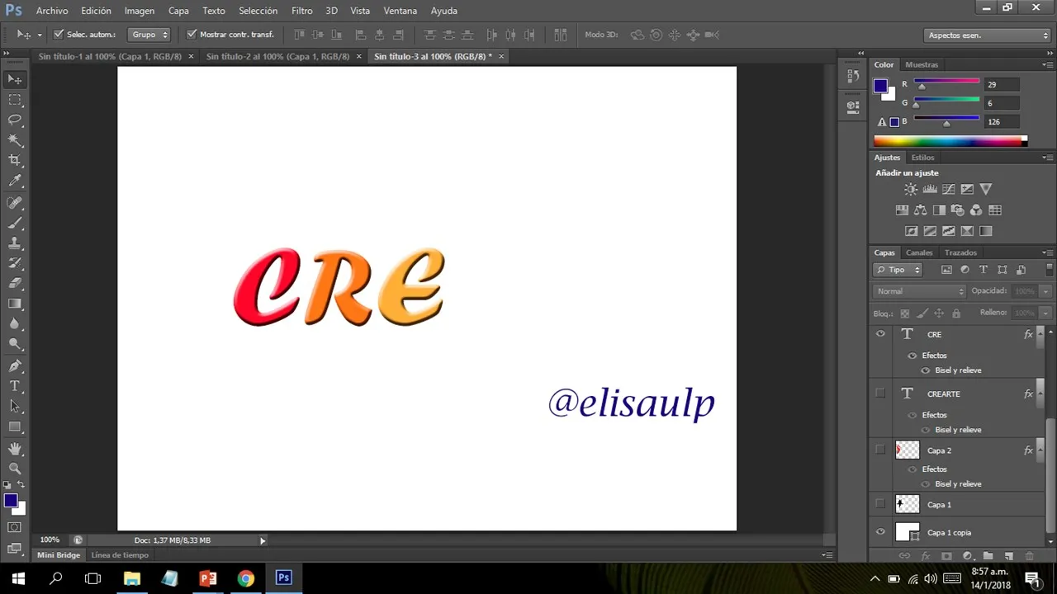This screenshot has height=594, width=1057.
Task: Show the Capa 1 layer
Action: 880,504
